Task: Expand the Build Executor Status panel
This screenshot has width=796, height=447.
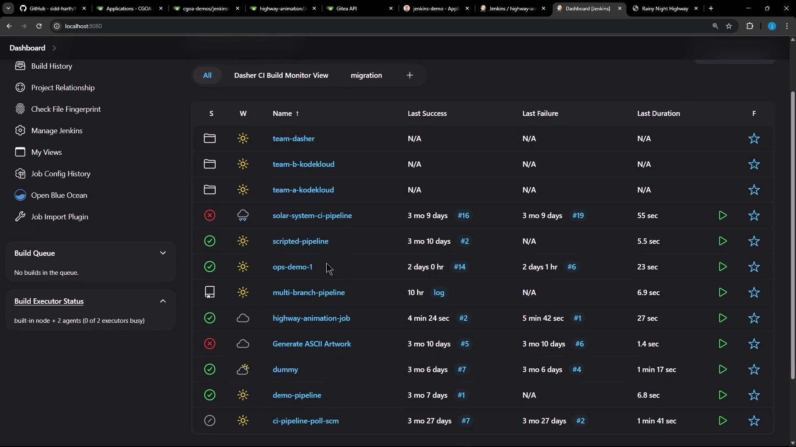Action: [x=163, y=301]
